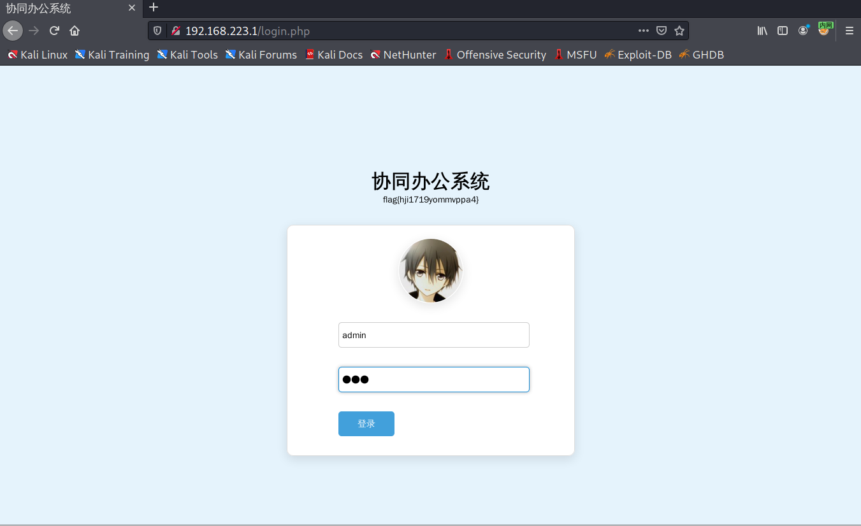Open the Firefox account icon

point(803,31)
